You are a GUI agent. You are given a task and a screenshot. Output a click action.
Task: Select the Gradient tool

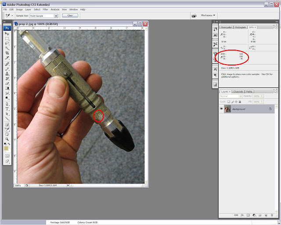7,88
